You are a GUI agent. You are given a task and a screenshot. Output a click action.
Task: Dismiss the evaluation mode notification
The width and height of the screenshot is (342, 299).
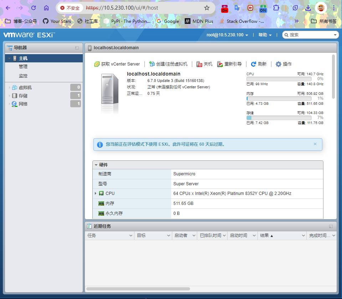pyautogui.click(x=315, y=144)
